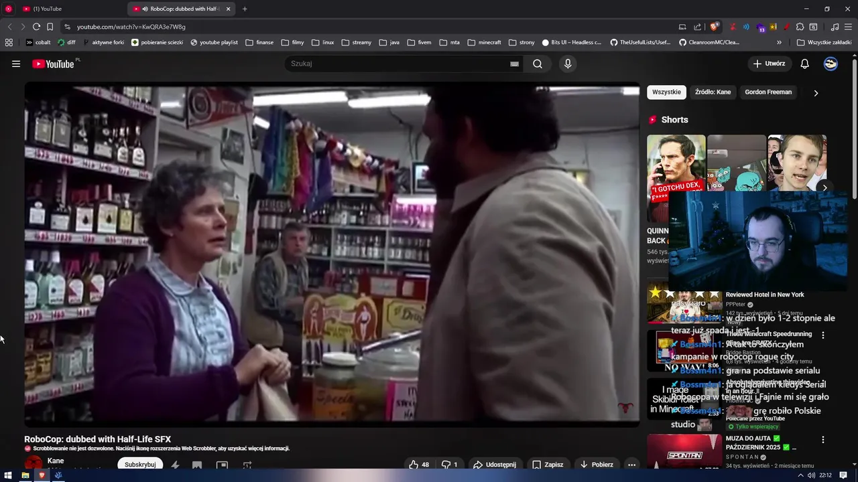Reload the page in the browser

point(37,27)
